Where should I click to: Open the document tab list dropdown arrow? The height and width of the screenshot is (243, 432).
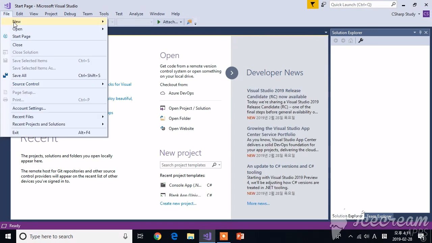(x=326, y=32)
